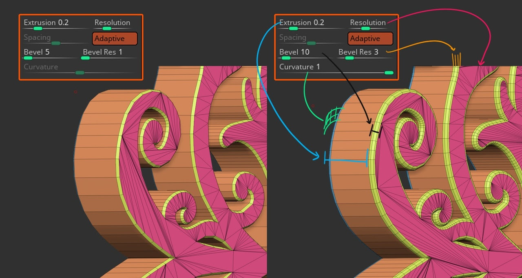Click the dimmed Spacing slider in left panel
The height and width of the screenshot is (278, 522).
point(56,39)
